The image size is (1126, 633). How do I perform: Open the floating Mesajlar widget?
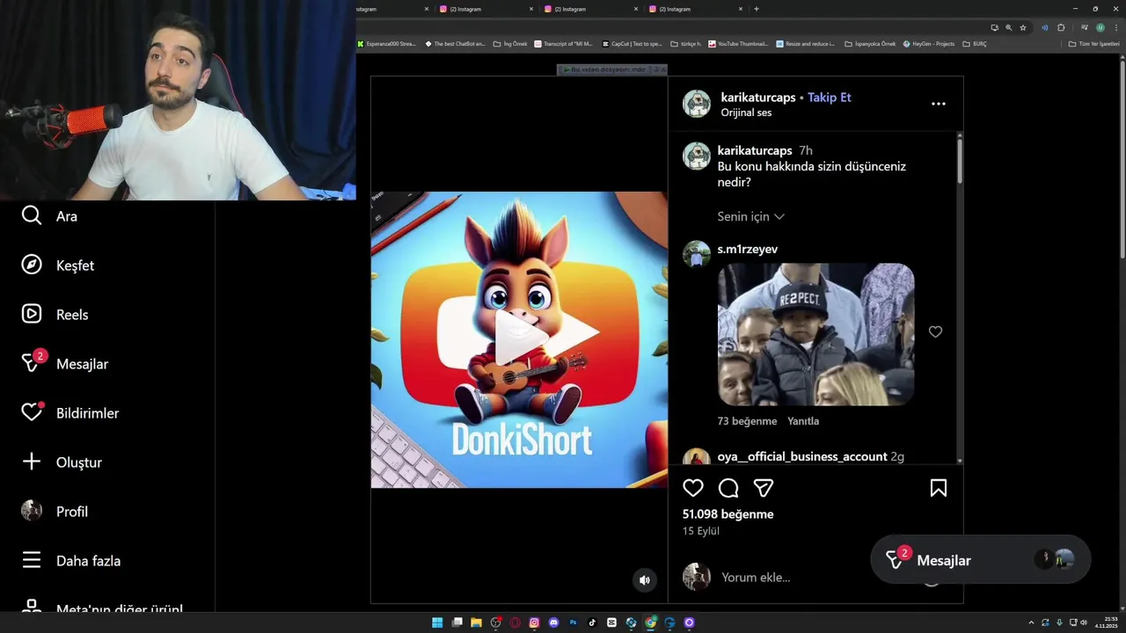[x=981, y=560]
